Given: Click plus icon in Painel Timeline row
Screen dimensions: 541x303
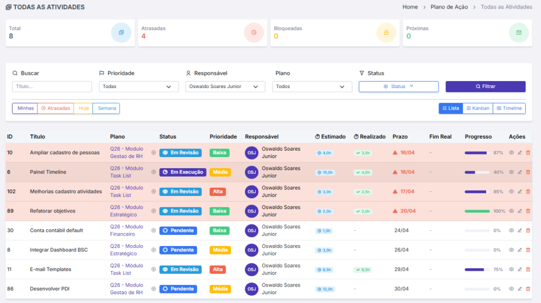Looking at the screenshot, I should 154,172.
